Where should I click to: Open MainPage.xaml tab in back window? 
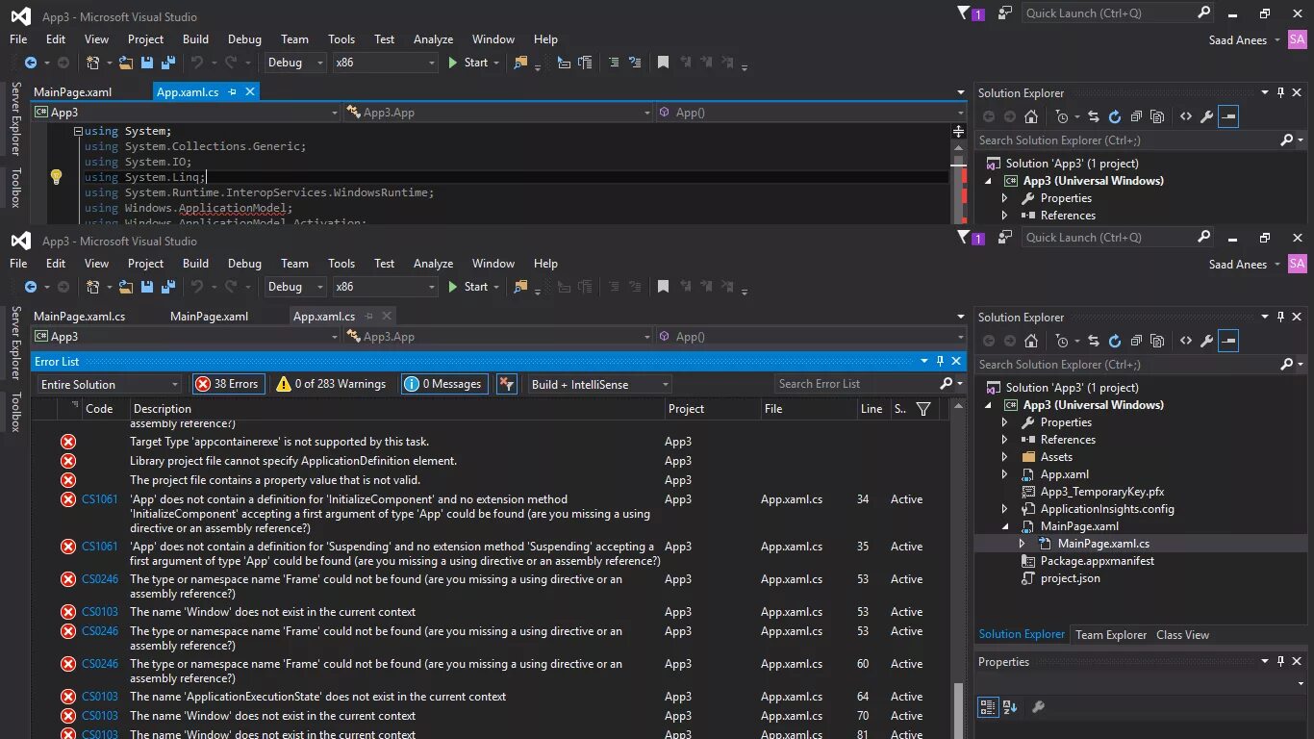coord(72,92)
